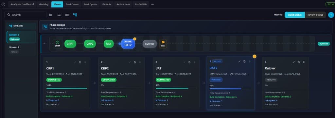Click the Cutover card title
The image size is (335, 118).
coord(270,68)
